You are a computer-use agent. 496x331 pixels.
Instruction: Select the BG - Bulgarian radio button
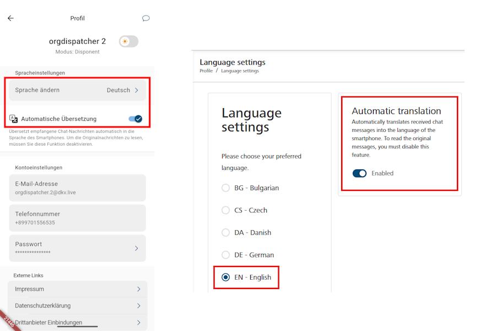coord(225,188)
